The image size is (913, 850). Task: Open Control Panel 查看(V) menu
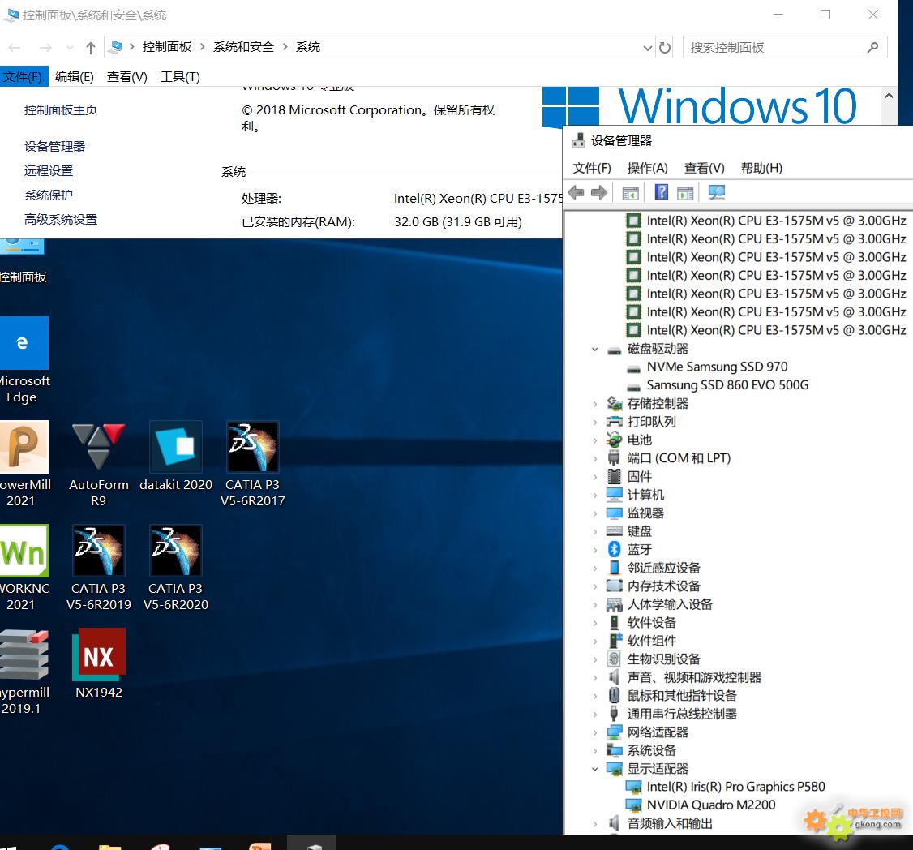(x=127, y=77)
